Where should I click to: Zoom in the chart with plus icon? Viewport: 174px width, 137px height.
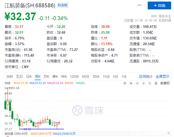coord(131,83)
